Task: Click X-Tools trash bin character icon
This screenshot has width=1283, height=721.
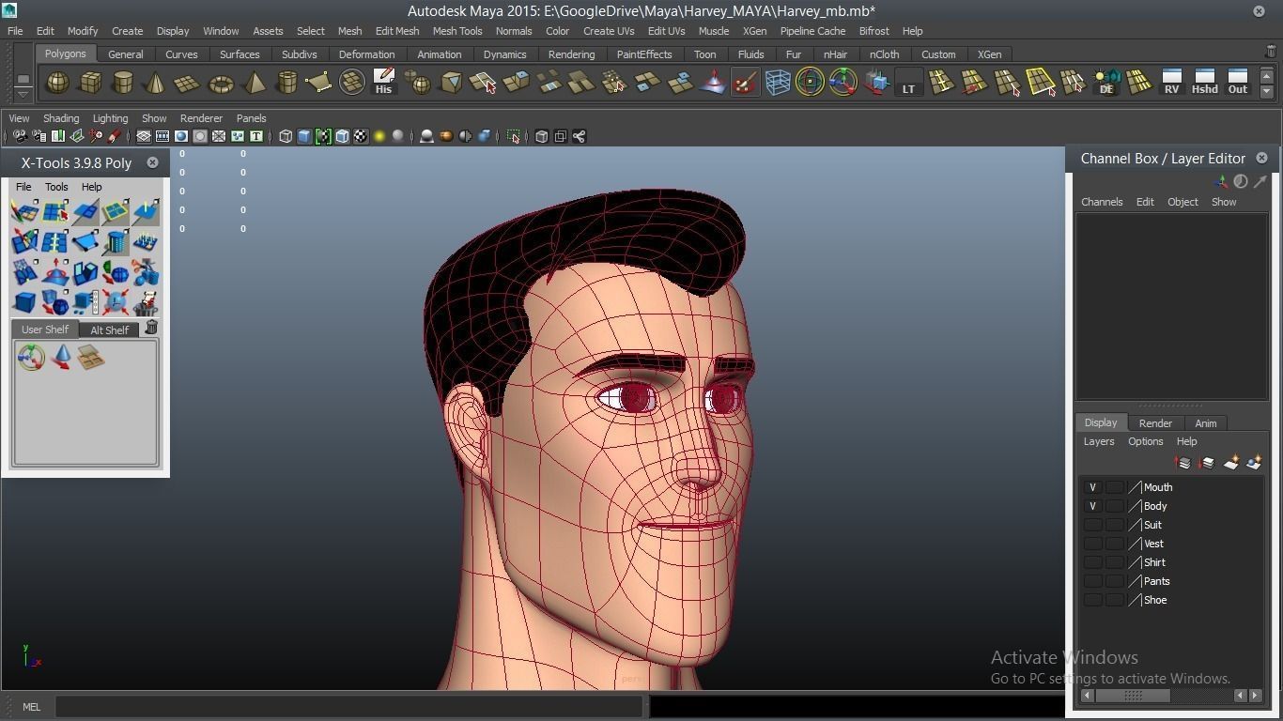Action: [x=146, y=302]
